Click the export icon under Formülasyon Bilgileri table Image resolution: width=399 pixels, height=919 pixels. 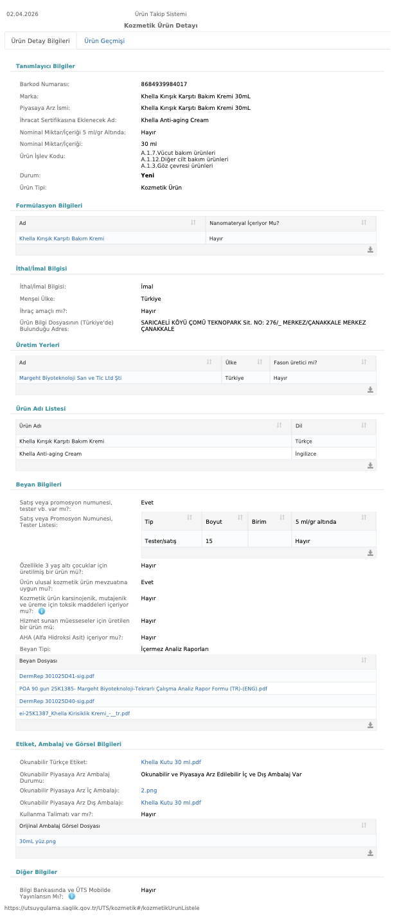click(370, 249)
